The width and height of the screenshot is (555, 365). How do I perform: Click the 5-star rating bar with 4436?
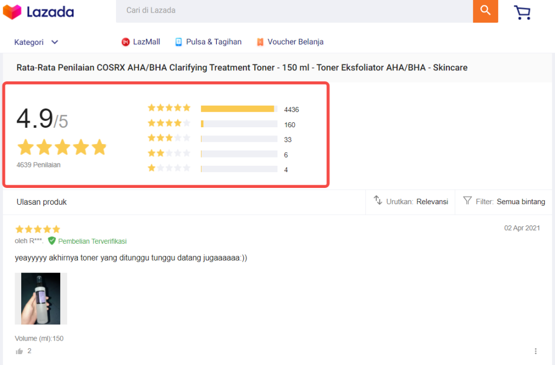click(x=239, y=109)
